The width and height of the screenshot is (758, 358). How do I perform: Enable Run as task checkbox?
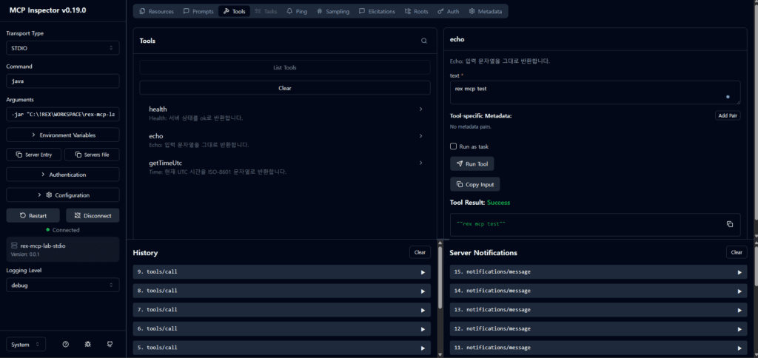pos(454,146)
